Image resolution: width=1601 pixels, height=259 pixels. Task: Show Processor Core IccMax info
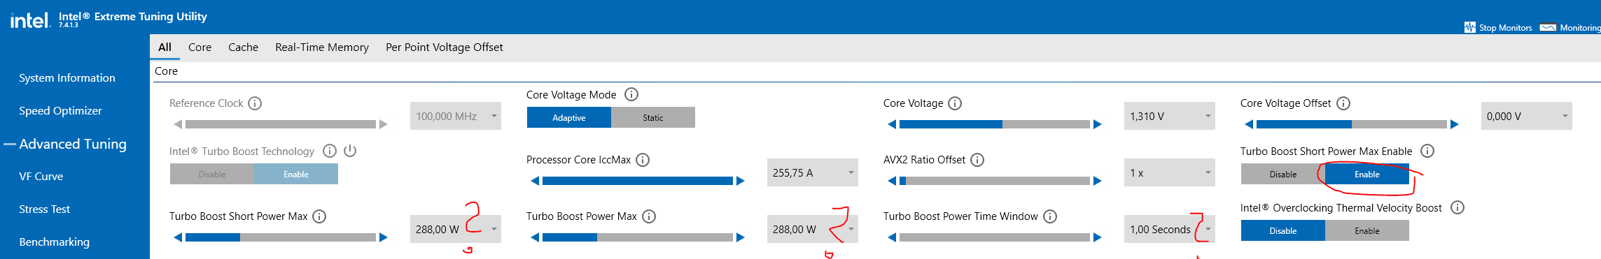[643, 160]
